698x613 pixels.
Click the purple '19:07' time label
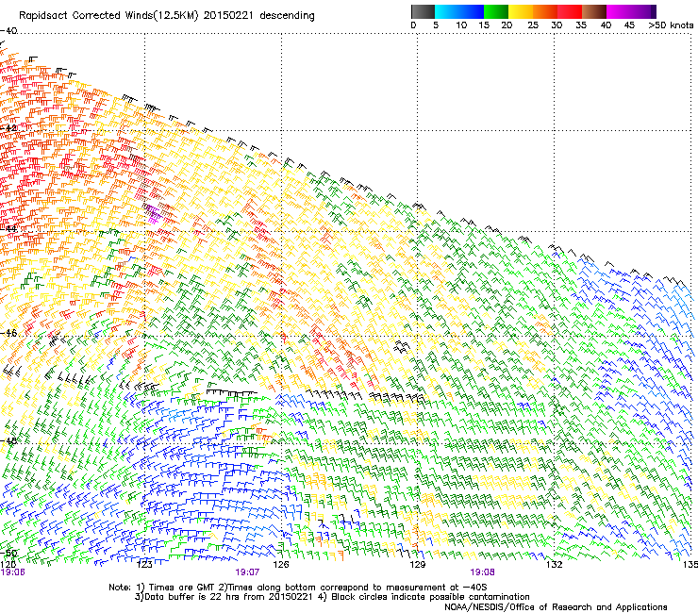(x=247, y=572)
